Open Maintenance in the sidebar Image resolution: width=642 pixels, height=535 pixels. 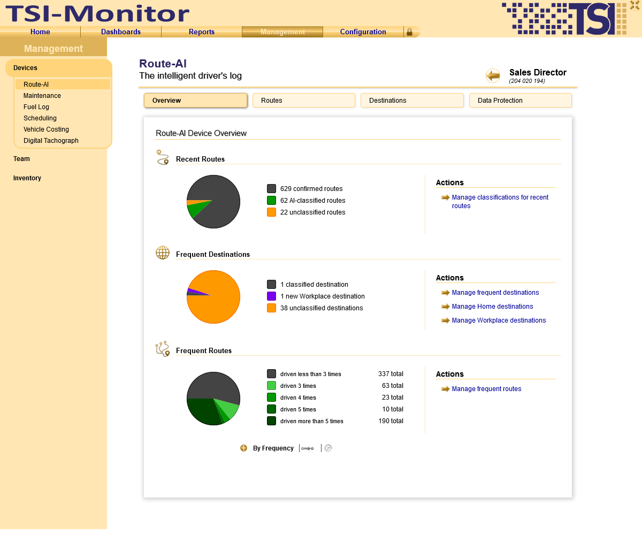tap(42, 96)
